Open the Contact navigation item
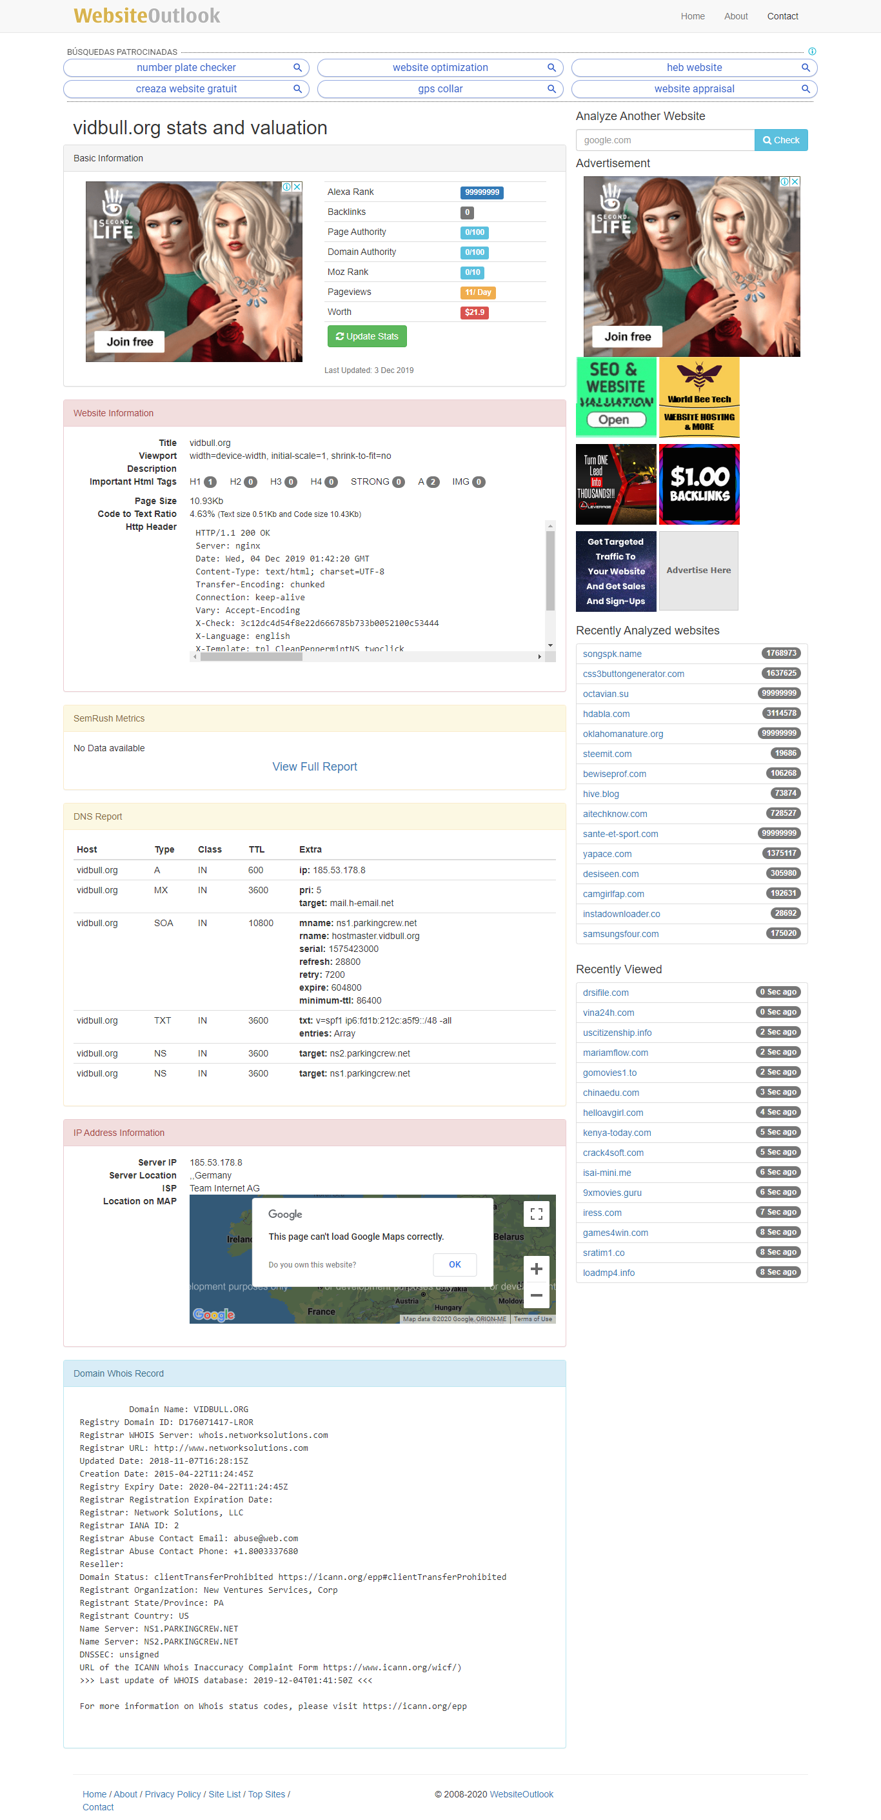 [782, 16]
